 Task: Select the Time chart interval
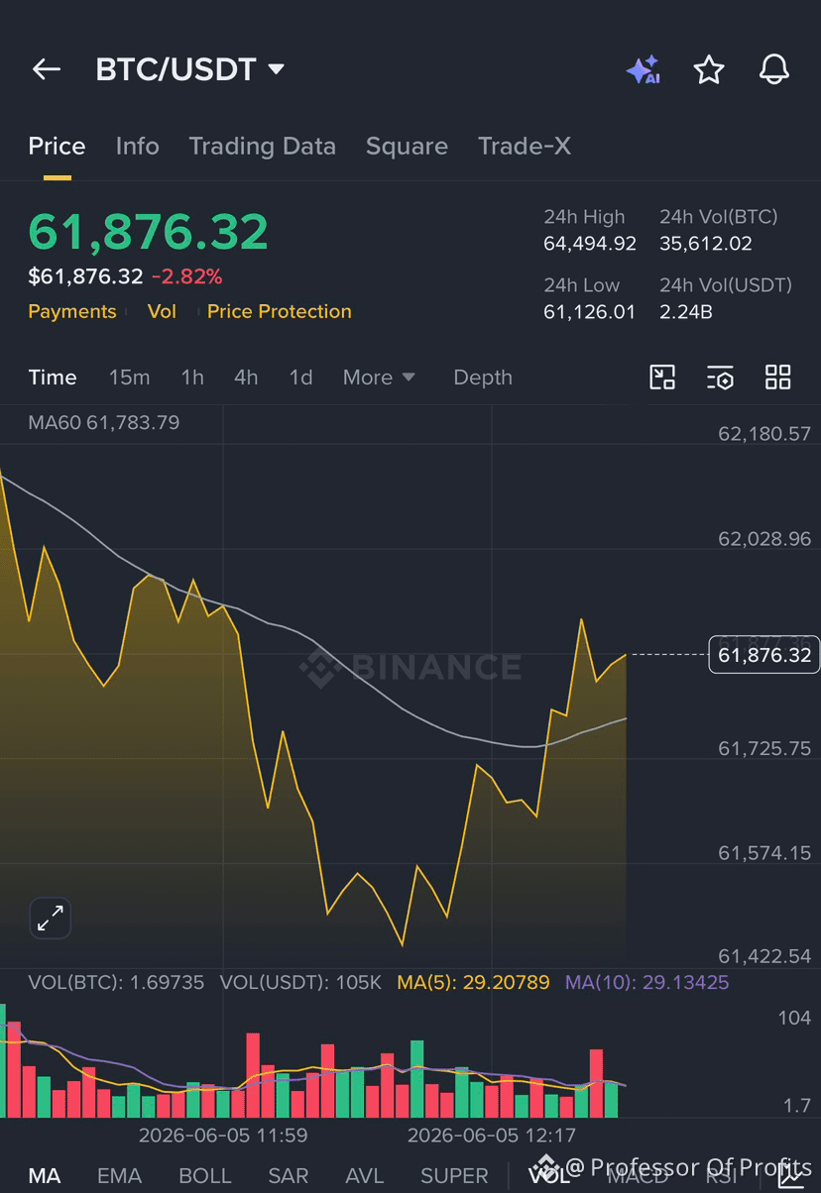[x=53, y=378]
